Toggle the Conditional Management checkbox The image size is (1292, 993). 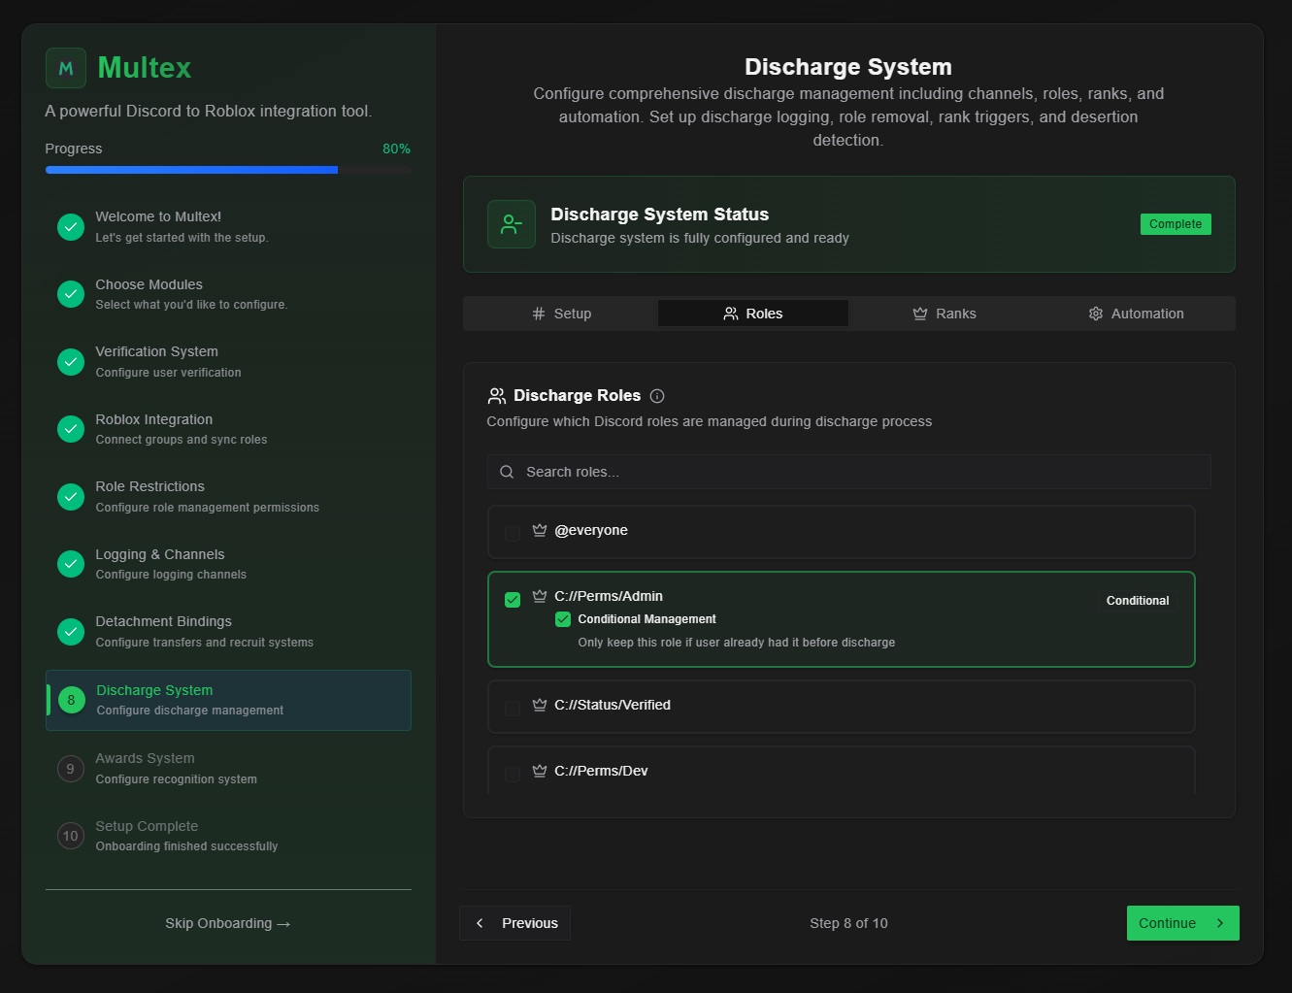563,619
